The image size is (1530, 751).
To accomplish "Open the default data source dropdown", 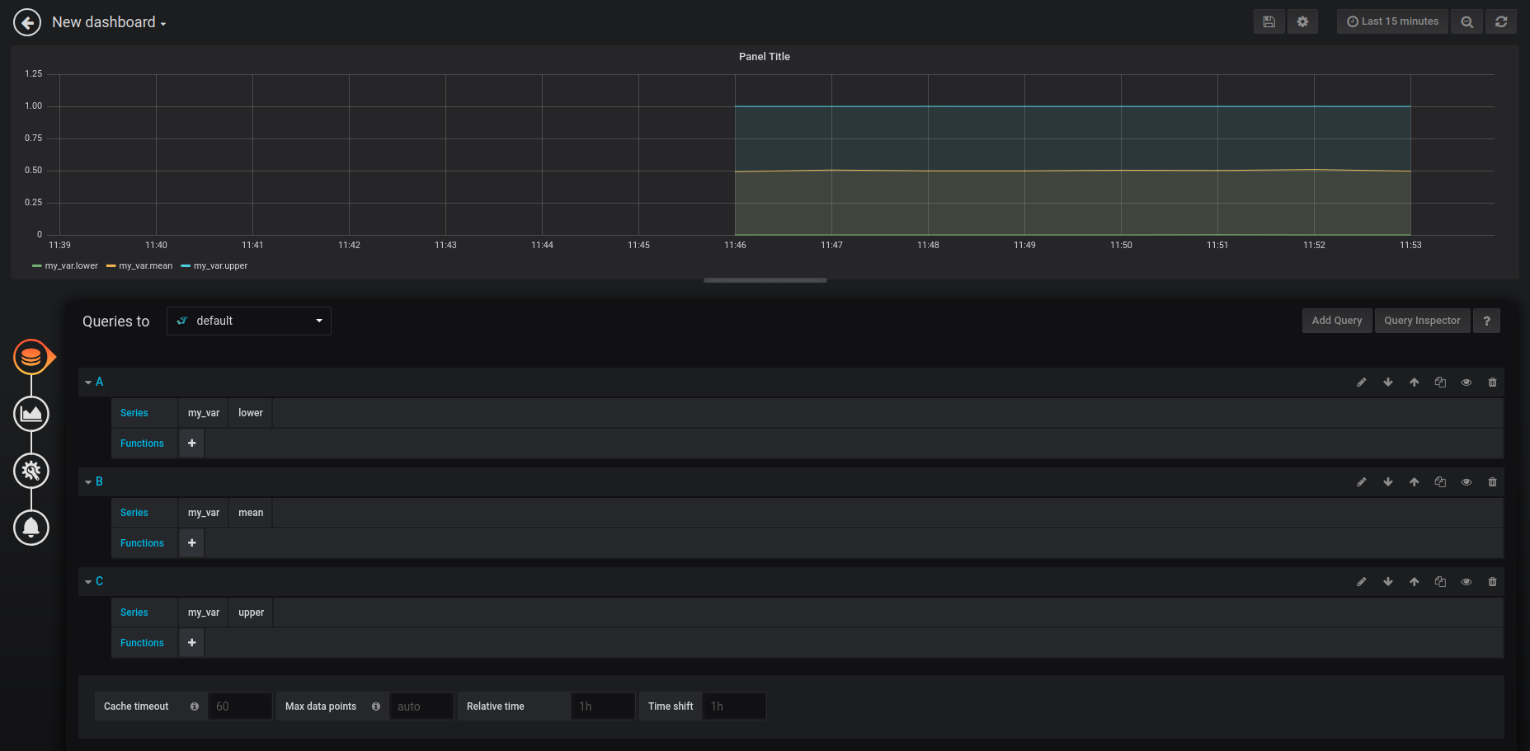I will [249, 321].
